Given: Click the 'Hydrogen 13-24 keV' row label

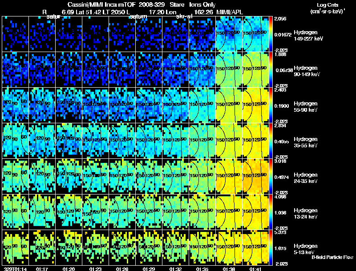Looking at the screenshot, I should click(x=306, y=214).
